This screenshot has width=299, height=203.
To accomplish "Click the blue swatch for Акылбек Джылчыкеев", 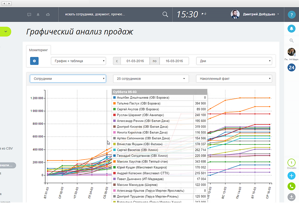I will pyautogui.click(x=114, y=97).
